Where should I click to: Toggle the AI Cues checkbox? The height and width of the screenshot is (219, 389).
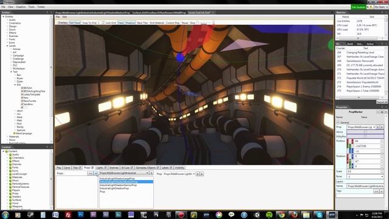point(132,168)
